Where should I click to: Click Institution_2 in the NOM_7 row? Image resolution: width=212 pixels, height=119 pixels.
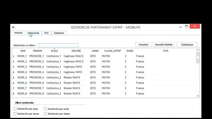pos(54,88)
